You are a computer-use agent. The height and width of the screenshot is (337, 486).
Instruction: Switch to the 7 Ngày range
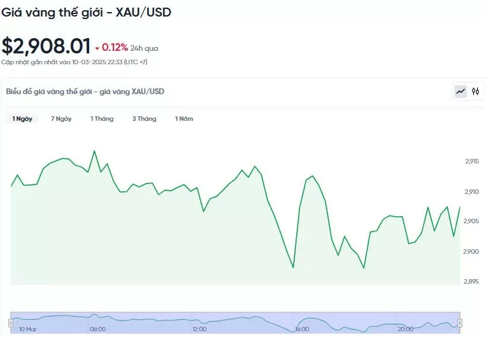coord(61,119)
